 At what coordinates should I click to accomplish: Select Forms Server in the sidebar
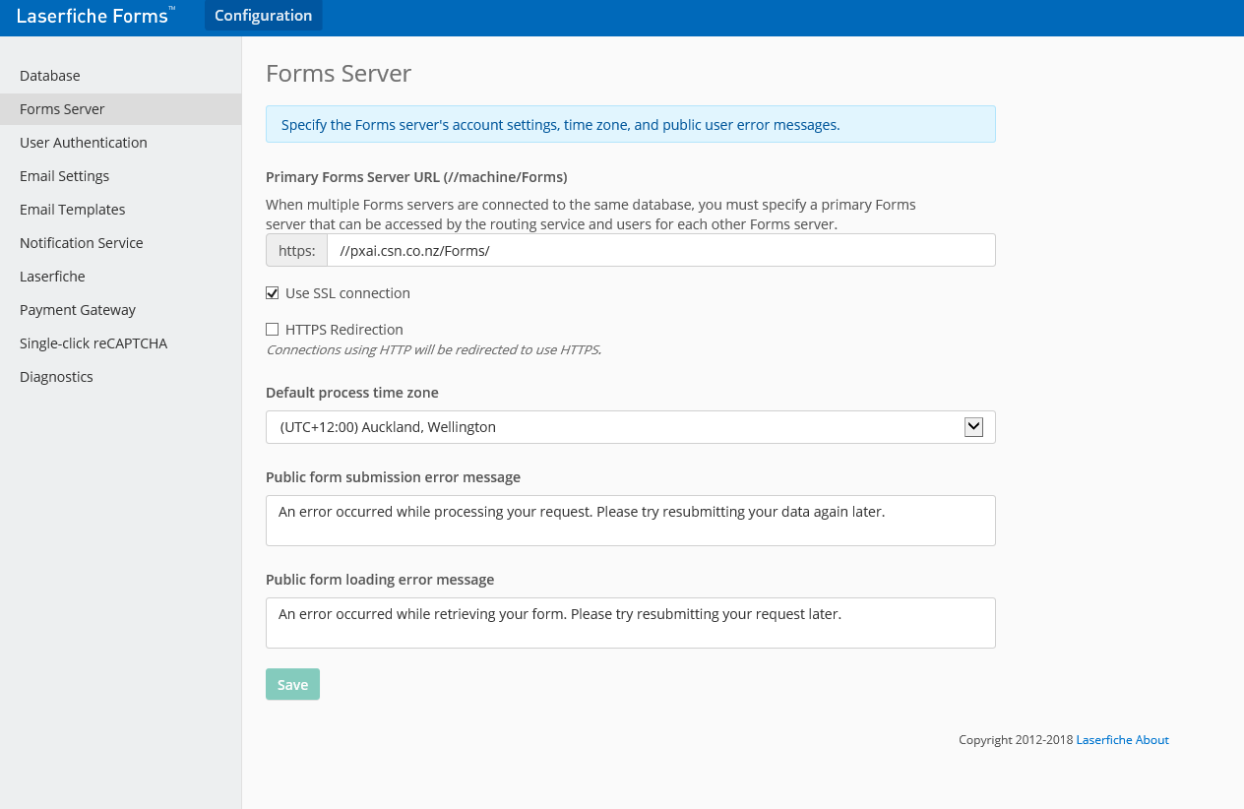(62, 109)
